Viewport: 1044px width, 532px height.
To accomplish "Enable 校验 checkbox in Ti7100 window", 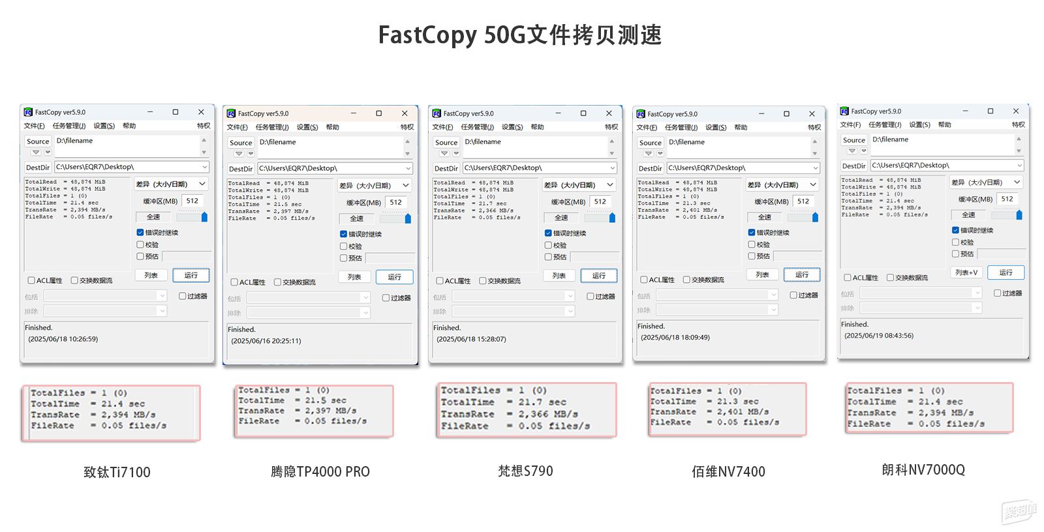I will point(140,244).
